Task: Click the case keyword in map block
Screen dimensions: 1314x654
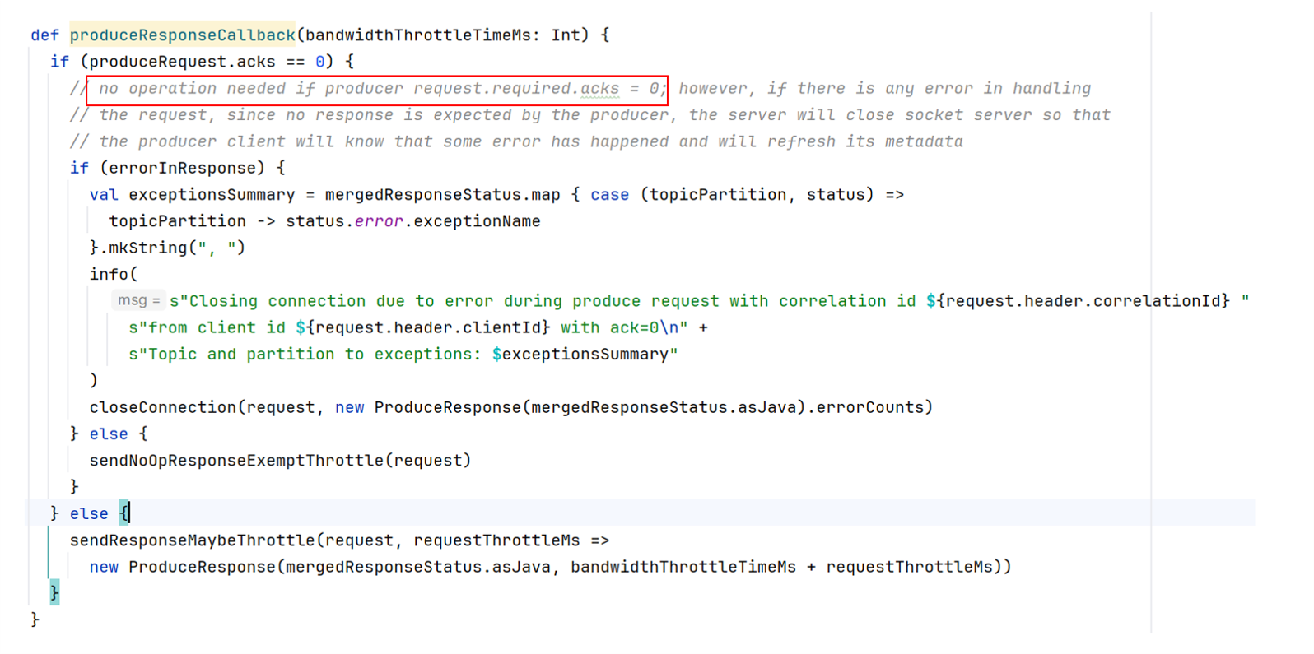Action: [x=609, y=195]
